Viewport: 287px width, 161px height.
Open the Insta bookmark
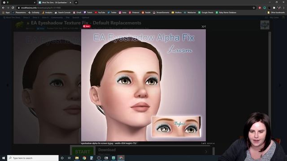click(122, 13)
